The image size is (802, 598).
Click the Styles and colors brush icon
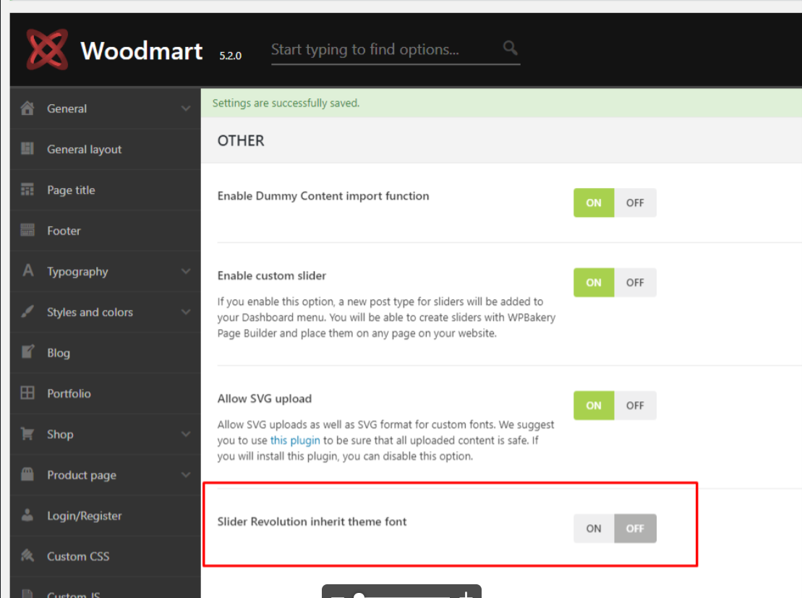(x=27, y=312)
